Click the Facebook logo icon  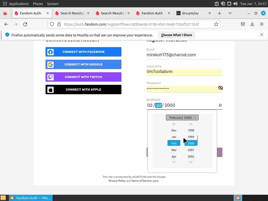click(x=51, y=52)
